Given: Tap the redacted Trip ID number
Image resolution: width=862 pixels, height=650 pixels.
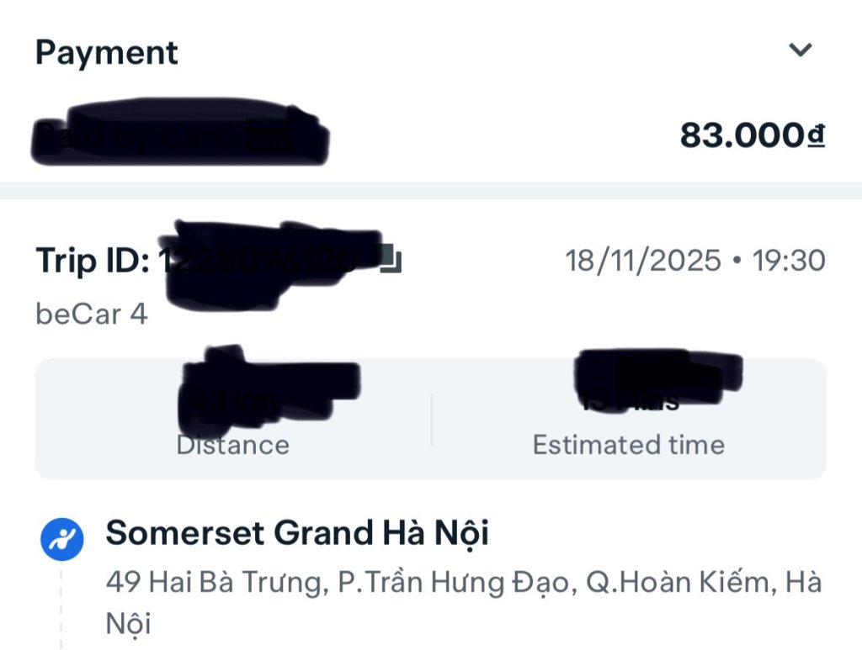Looking at the screenshot, I should pyautogui.click(x=269, y=261).
